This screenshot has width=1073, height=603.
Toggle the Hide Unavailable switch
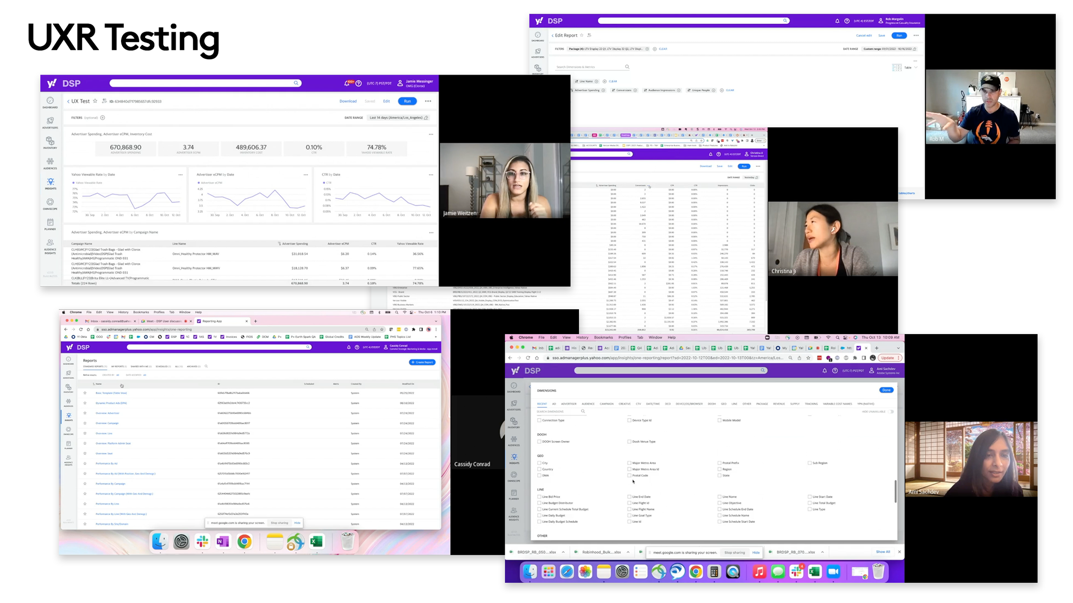(891, 412)
